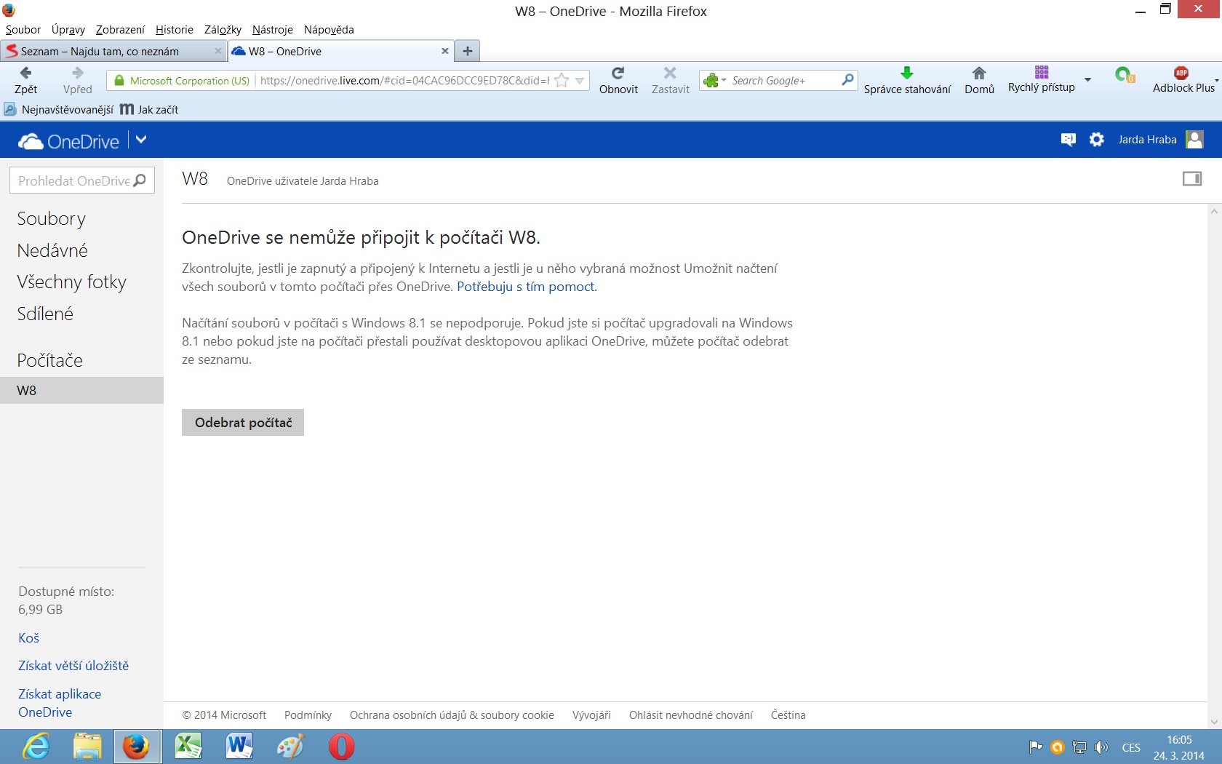Viewport: 1222px width, 764px height.
Task: Click magnifier icon in Prohledat OneDrive box
Action: 140,180
